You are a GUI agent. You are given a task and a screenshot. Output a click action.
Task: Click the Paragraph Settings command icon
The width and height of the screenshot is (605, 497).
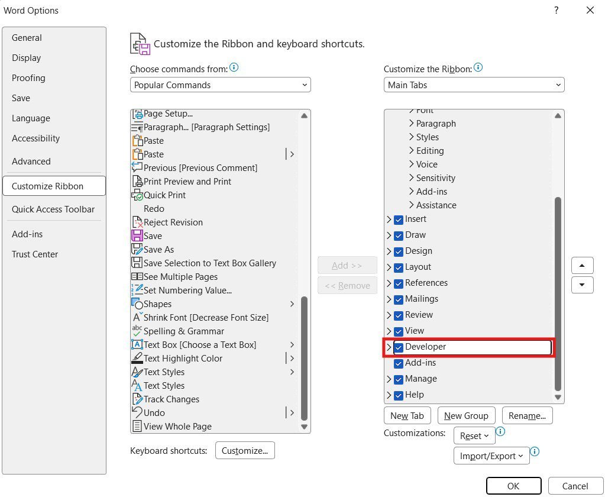coord(137,127)
